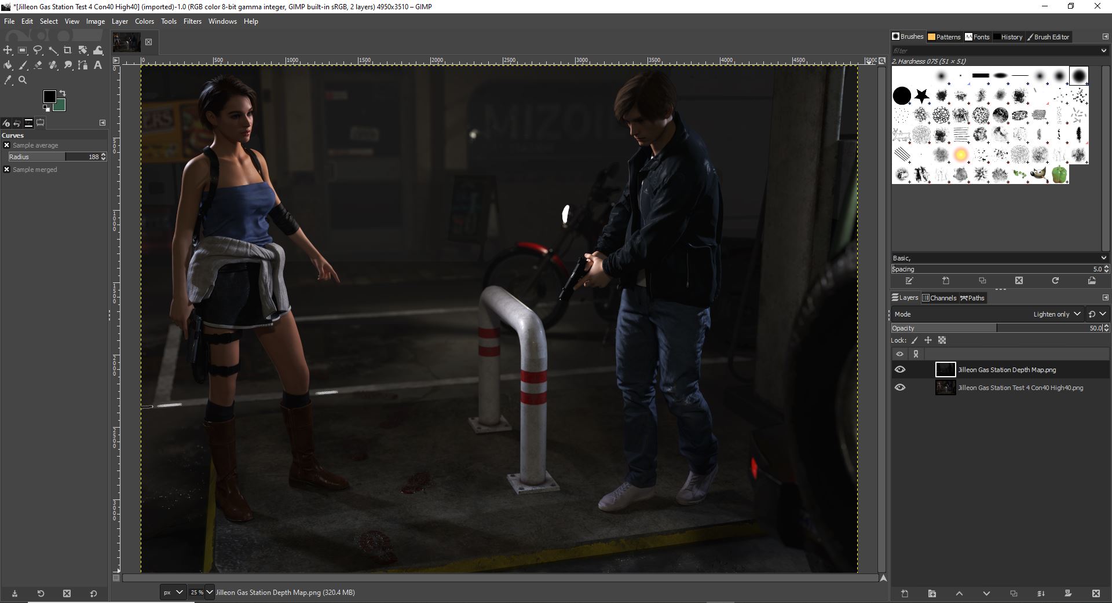Select the Zoom magnifier tool

[x=23, y=80]
